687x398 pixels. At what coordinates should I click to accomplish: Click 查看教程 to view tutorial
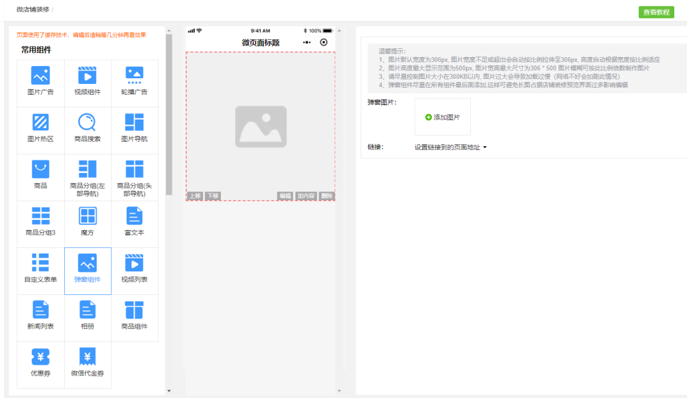click(x=655, y=12)
